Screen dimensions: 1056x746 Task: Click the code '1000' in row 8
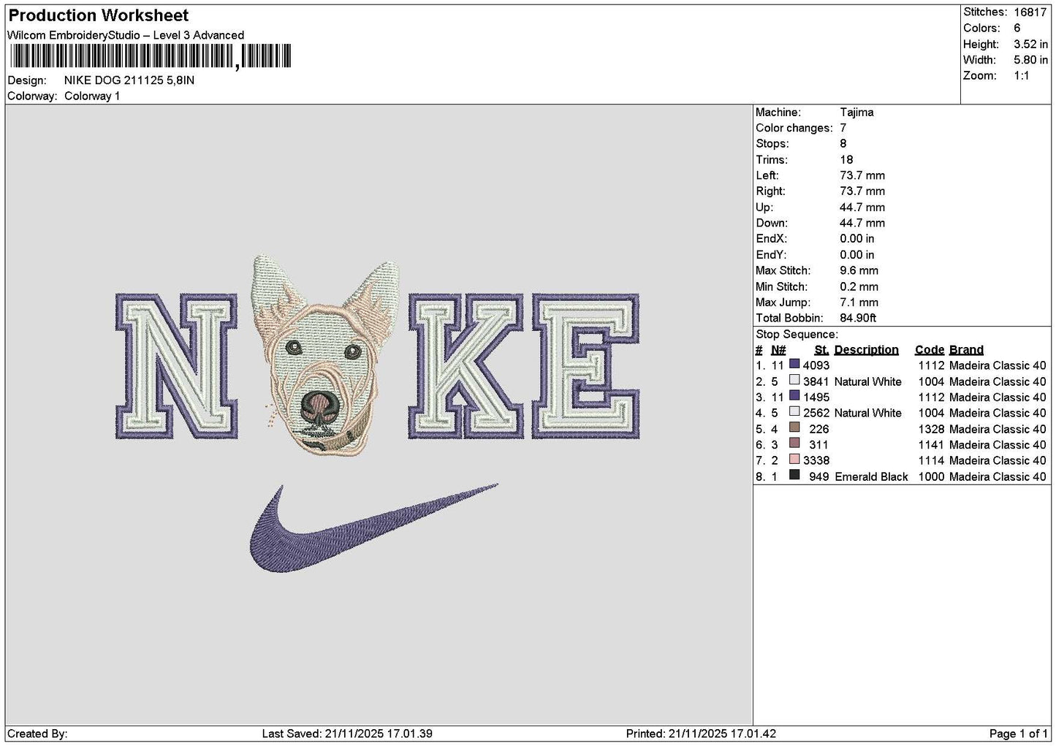pyautogui.click(x=932, y=476)
